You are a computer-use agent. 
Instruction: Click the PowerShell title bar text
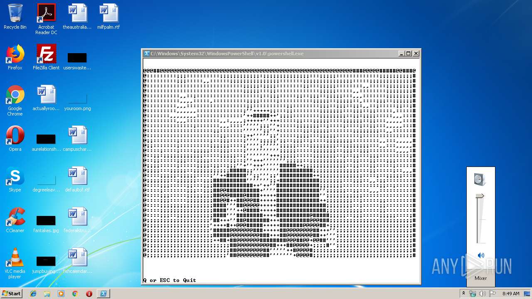(227, 54)
